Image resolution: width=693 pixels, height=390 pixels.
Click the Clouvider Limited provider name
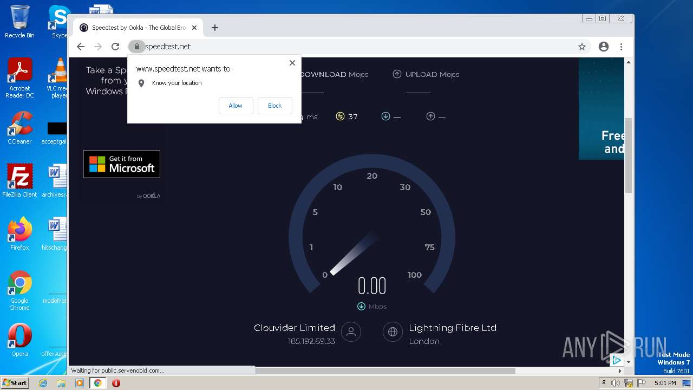tap(295, 328)
